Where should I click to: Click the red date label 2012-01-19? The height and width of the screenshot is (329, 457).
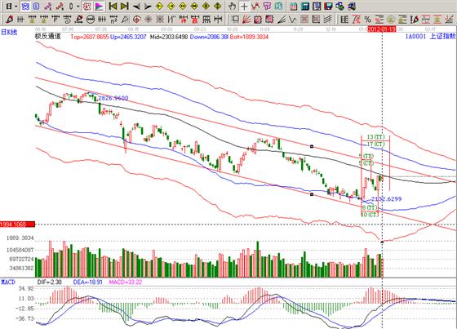coord(382,29)
